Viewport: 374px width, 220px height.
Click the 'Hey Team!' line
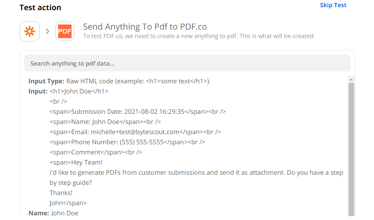tap(76, 162)
